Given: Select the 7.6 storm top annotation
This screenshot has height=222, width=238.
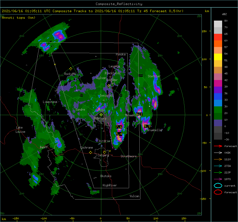Looking at the screenshot, I should coord(119,127).
